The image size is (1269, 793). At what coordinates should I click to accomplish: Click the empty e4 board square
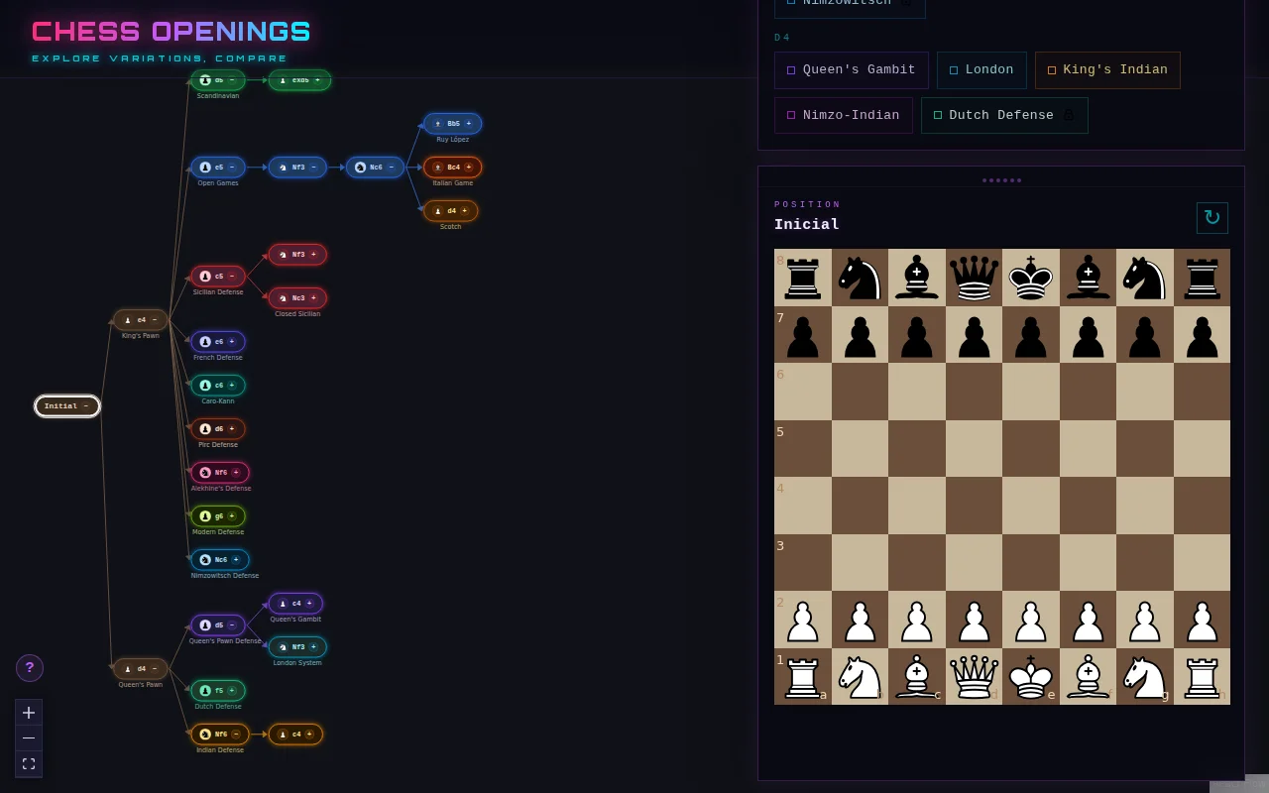click(x=1031, y=506)
